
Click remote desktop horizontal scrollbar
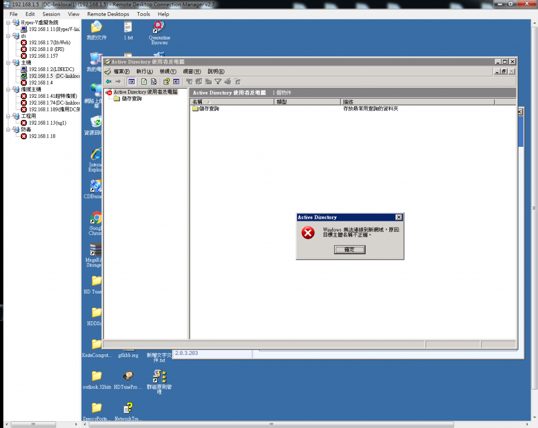click(x=271, y=424)
